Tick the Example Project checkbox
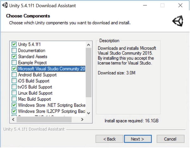Screen dimensions: 190x148 point(14,62)
